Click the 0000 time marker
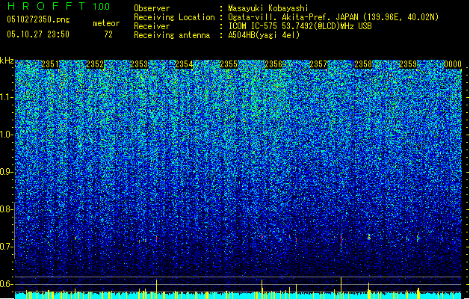Image resolution: width=470 pixels, height=299 pixels. pyautogui.click(x=453, y=64)
